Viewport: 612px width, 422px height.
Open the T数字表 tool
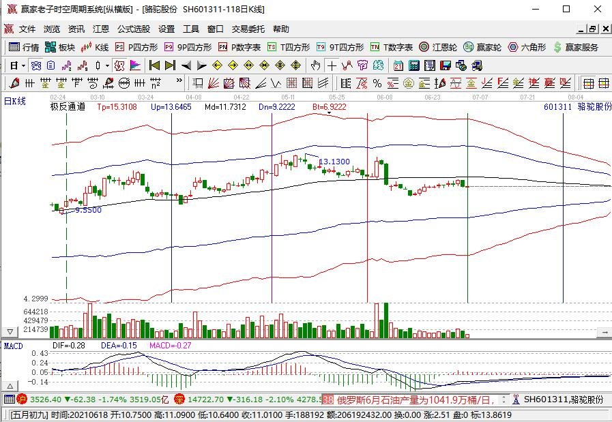pos(392,47)
